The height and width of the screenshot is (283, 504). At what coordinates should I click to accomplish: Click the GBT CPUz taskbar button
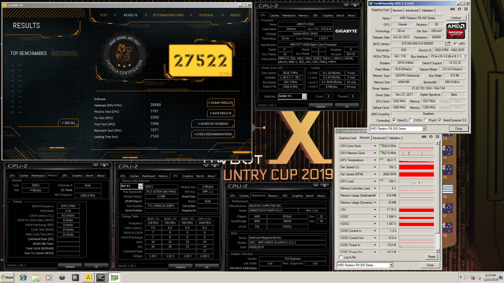click(101, 277)
